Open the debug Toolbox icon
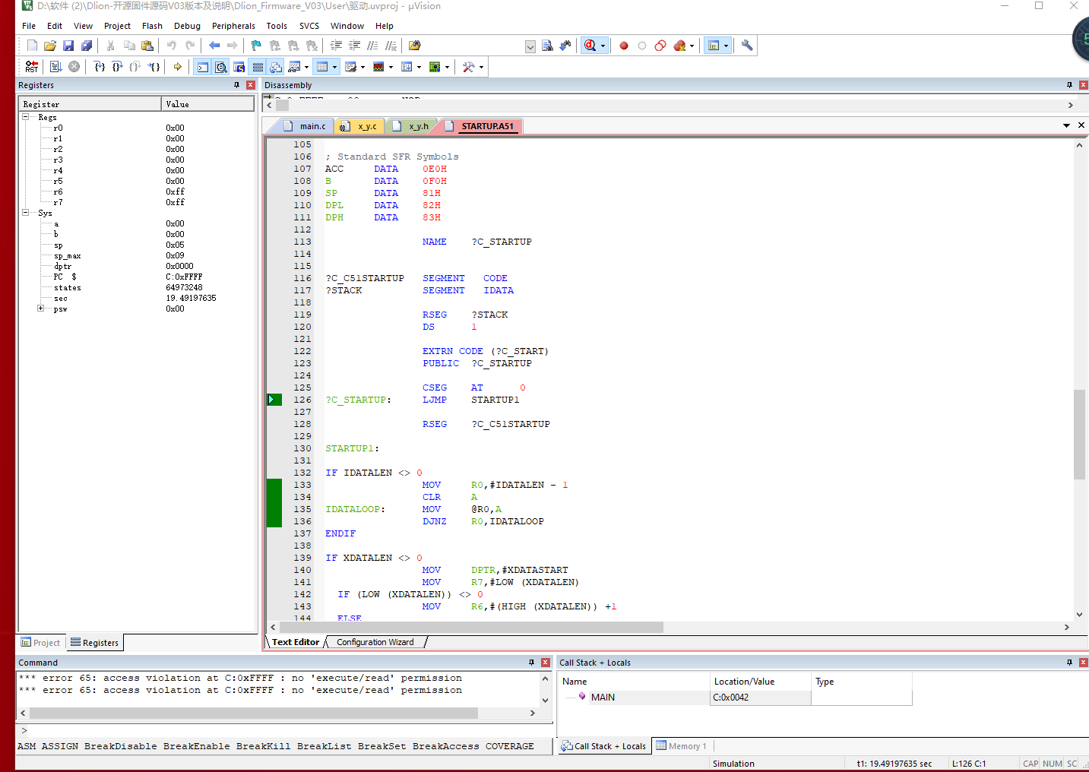This screenshot has width=1089, height=772. [x=468, y=67]
